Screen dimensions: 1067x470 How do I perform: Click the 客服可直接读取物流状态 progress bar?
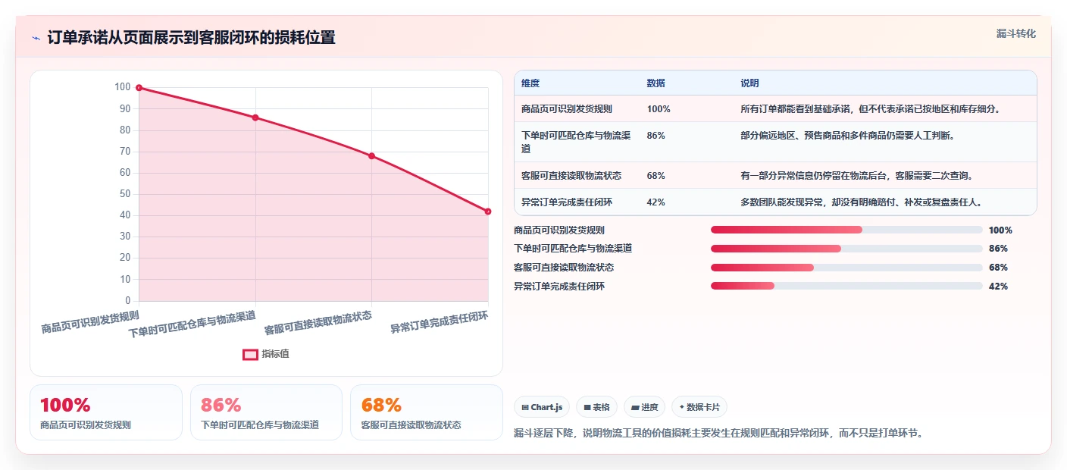(846, 268)
